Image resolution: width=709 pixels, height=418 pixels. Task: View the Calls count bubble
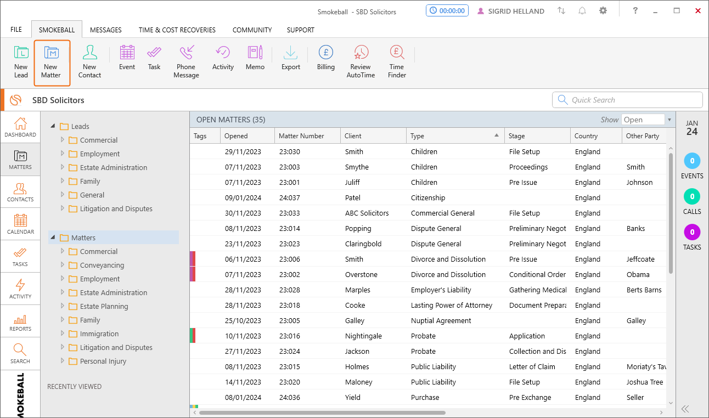692,197
